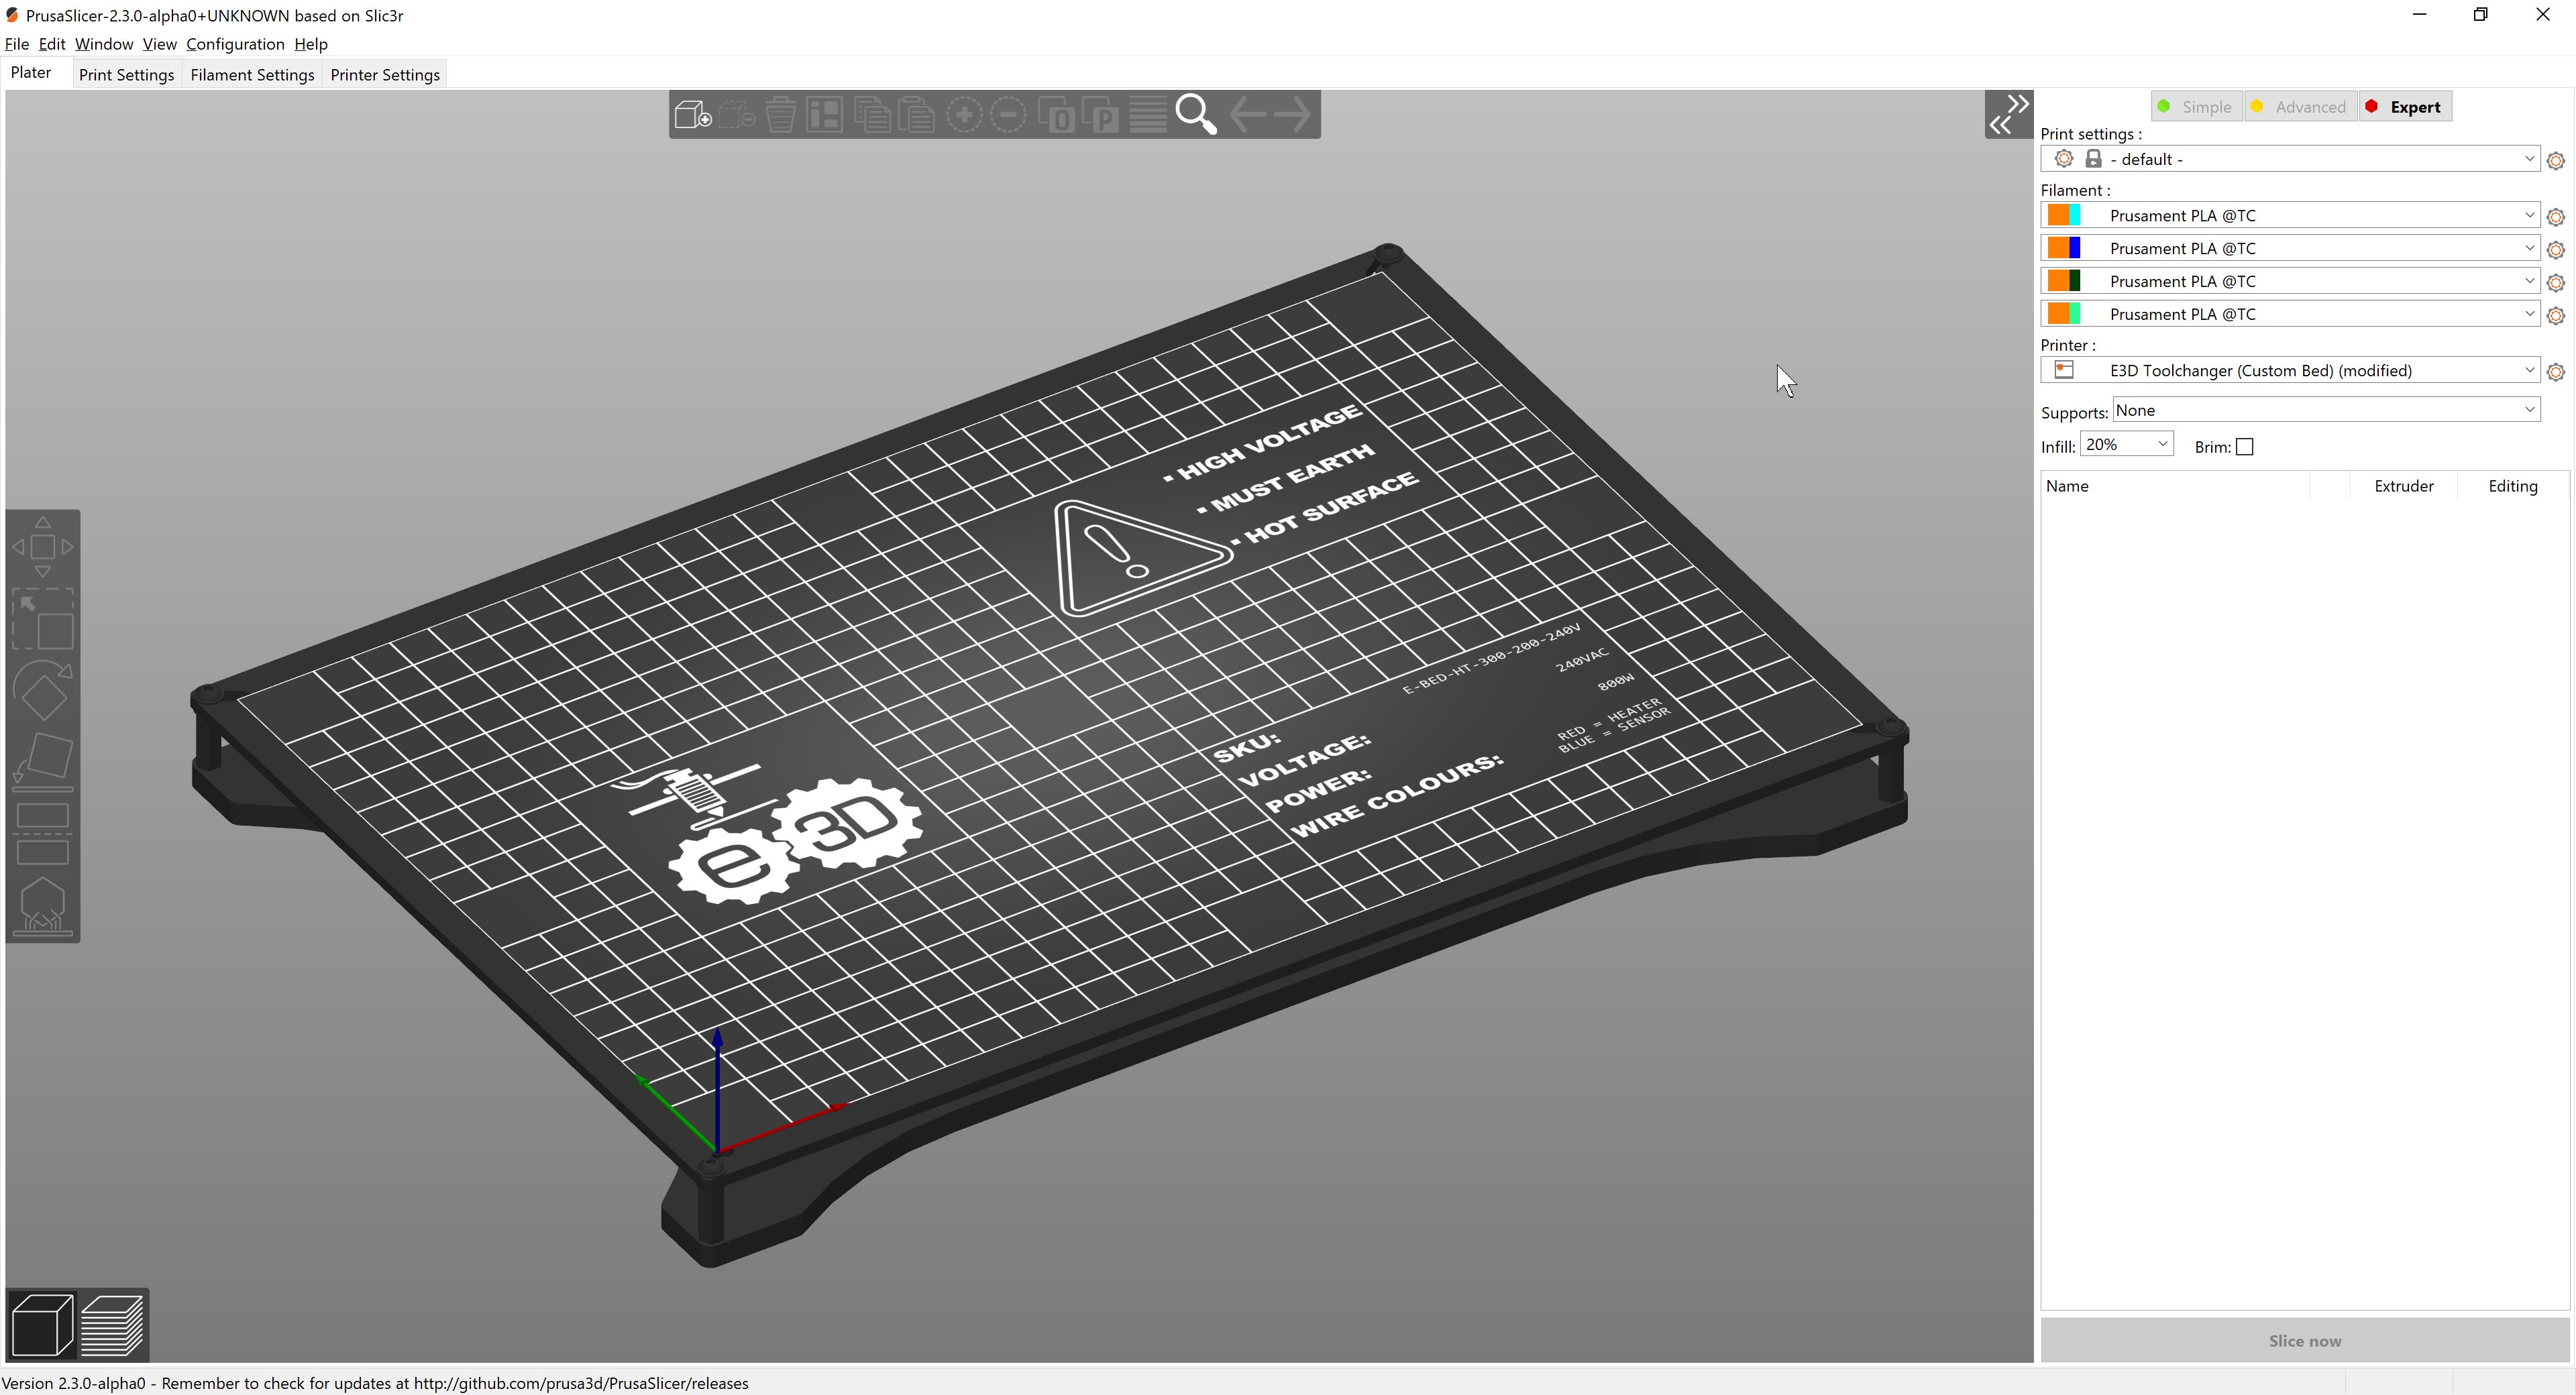Image resolution: width=2576 pixels, height=1395 pixels.
Task: Select the Place on face tool
Action: click(x=43, y=762)
